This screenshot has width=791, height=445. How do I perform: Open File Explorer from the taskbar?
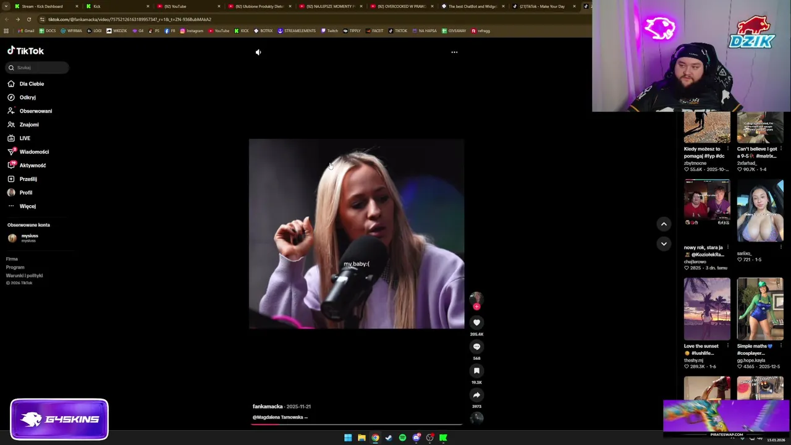tap(362, 438)
